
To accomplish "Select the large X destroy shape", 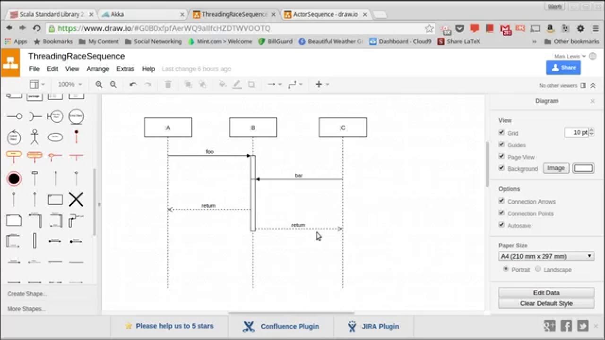I will tap(76, 199).
